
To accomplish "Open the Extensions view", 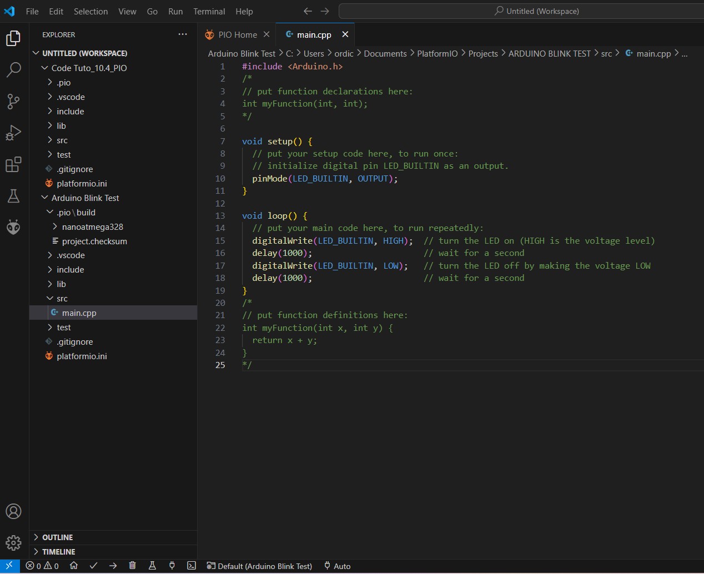I will tap(13, 164).
